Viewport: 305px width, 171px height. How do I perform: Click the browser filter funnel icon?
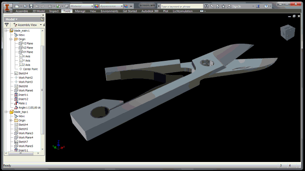pyautogui.click(x=7, y=25)
